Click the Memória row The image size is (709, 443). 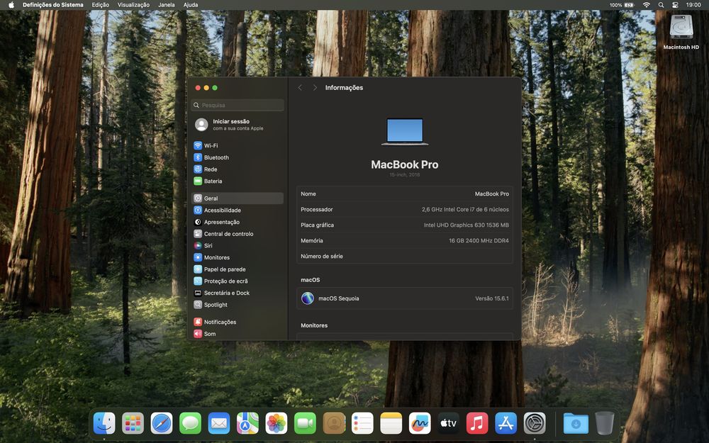coord(405,240)
